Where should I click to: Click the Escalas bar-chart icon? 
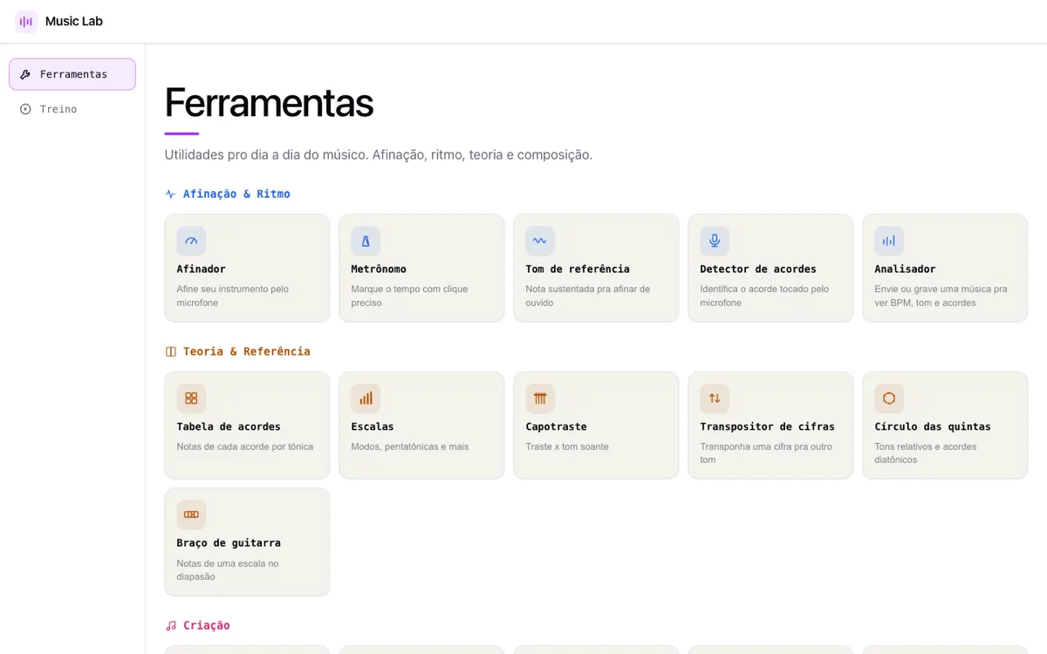click(x=366, y=399)
